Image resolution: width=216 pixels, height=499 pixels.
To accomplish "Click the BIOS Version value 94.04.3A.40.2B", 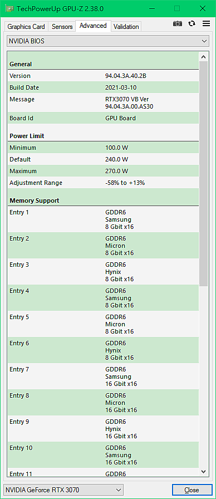I will pos(126,76).
